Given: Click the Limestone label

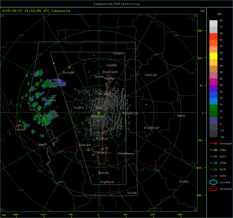Looking at the screenshot, I should pyautogui.click(x=49, y=100).
